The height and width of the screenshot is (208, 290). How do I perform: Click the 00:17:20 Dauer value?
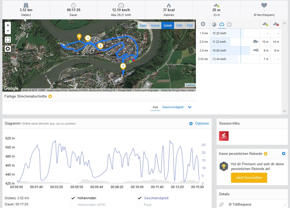[73, 10]
